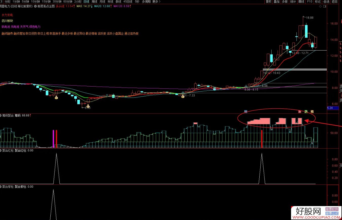Open the 复权 adjustment menu

point(269,2)
